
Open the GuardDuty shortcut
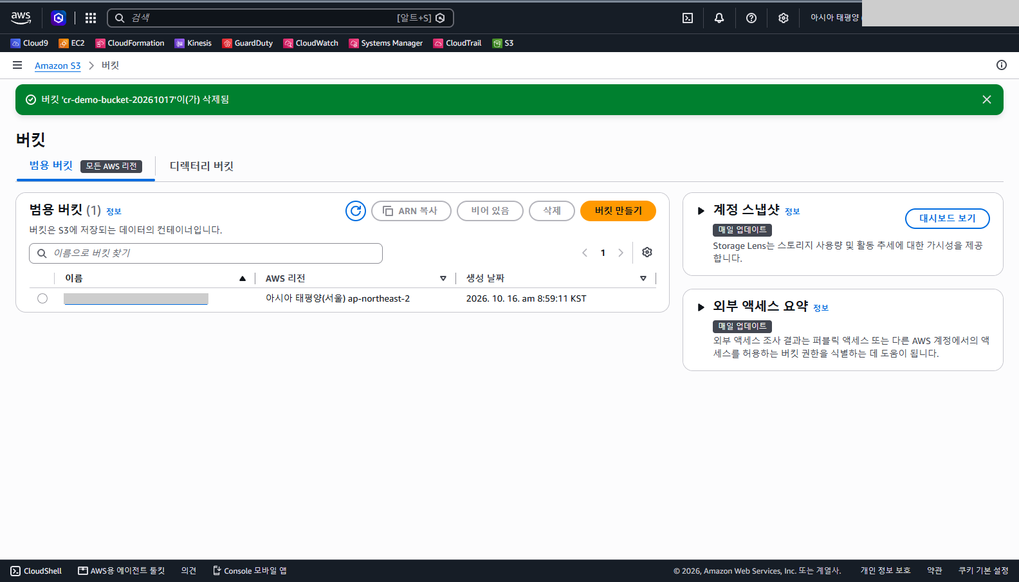tap(248, 43)
